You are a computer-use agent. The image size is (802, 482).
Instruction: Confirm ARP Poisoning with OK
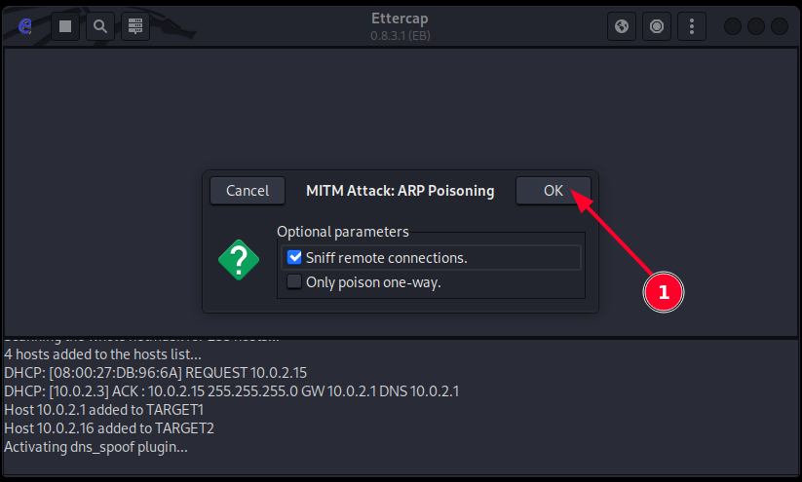554,191
